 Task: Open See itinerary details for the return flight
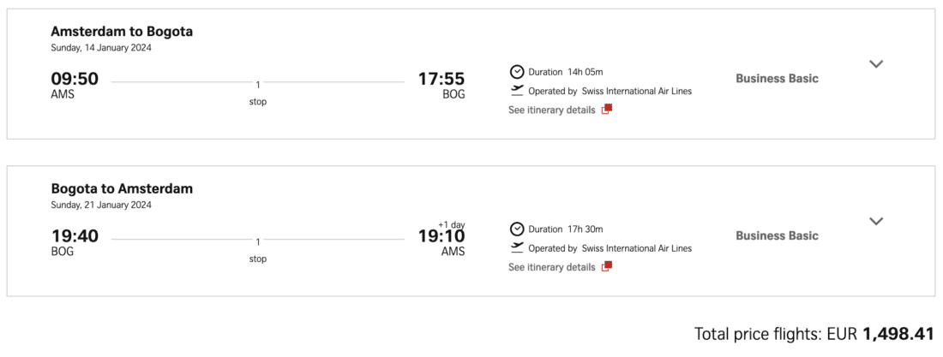(551, 267)
